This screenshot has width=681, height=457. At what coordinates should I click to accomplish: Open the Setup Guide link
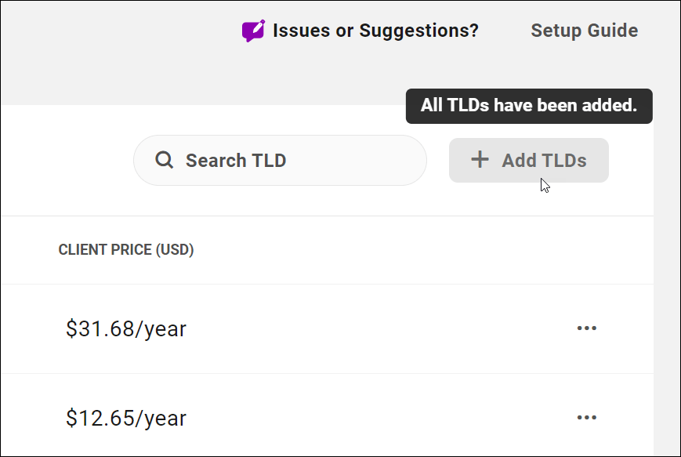pos(584,31)
